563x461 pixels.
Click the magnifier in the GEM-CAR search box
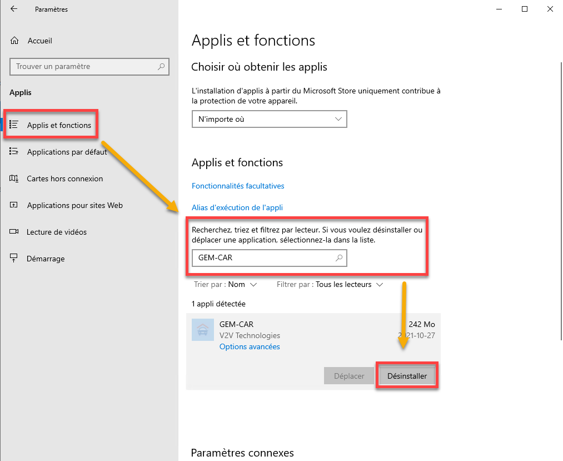[339, 257]
